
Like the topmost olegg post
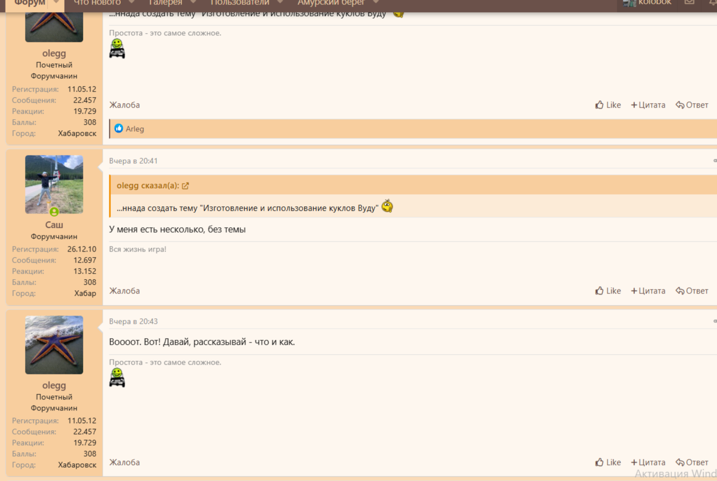(608, 105)
